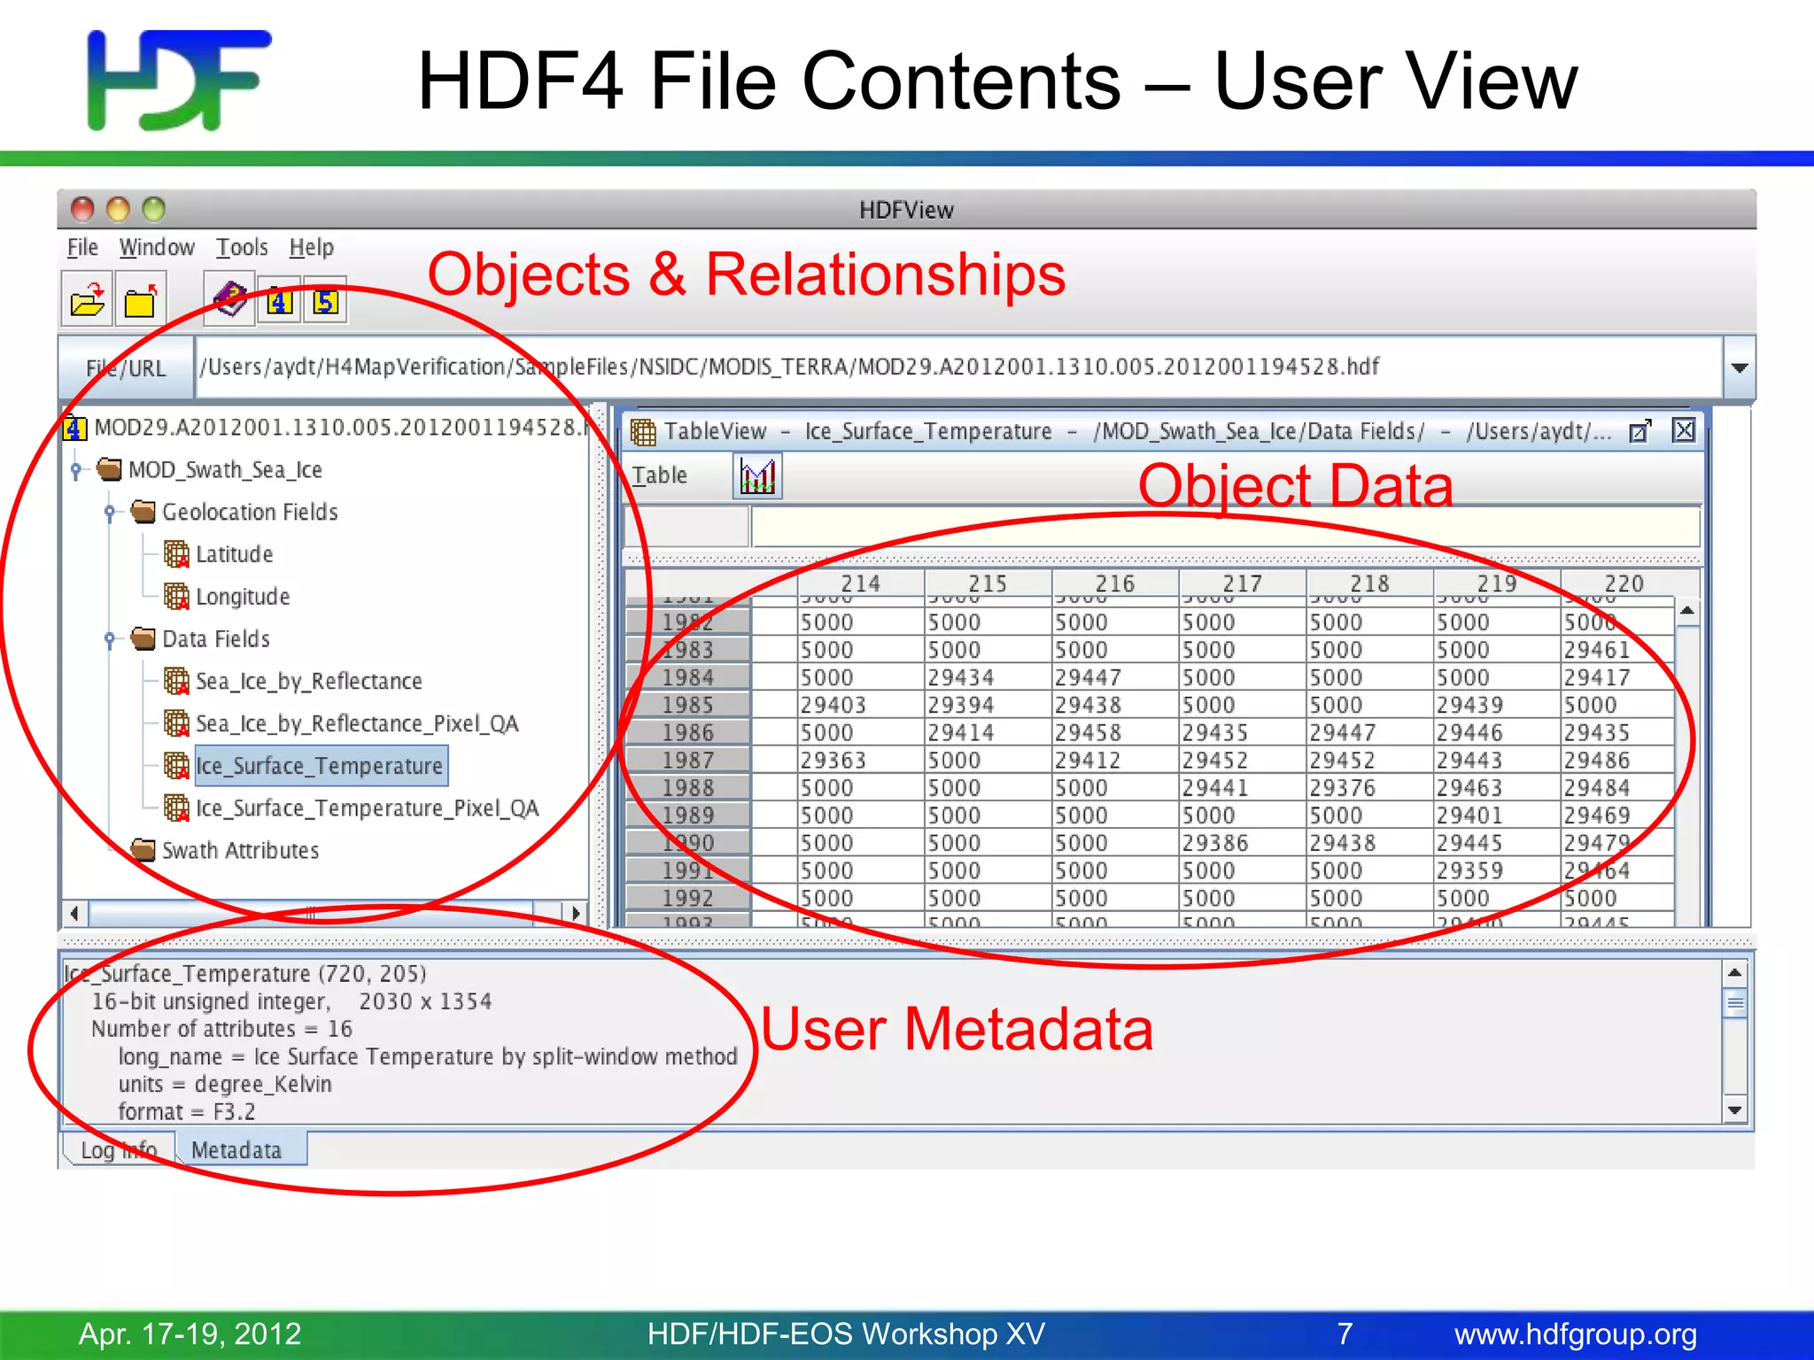
Task: Open the Tools menu
Action: (x=242, y=248)
